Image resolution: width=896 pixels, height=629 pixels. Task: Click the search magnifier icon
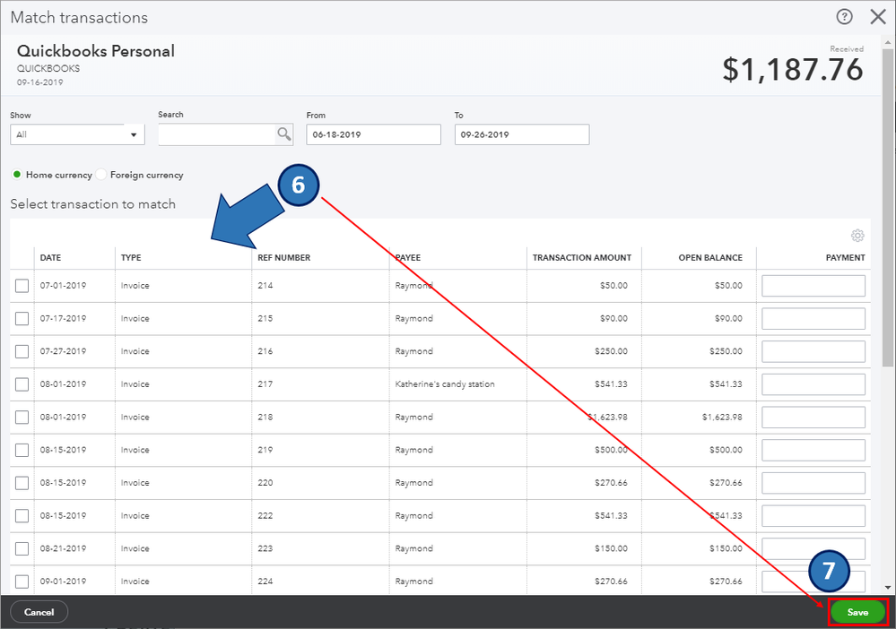coord(284,134)
